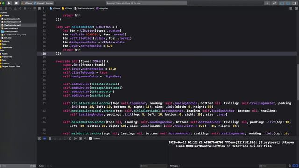
Task: Click the Simulate Location arrow
Action: [x=85, y=139]
